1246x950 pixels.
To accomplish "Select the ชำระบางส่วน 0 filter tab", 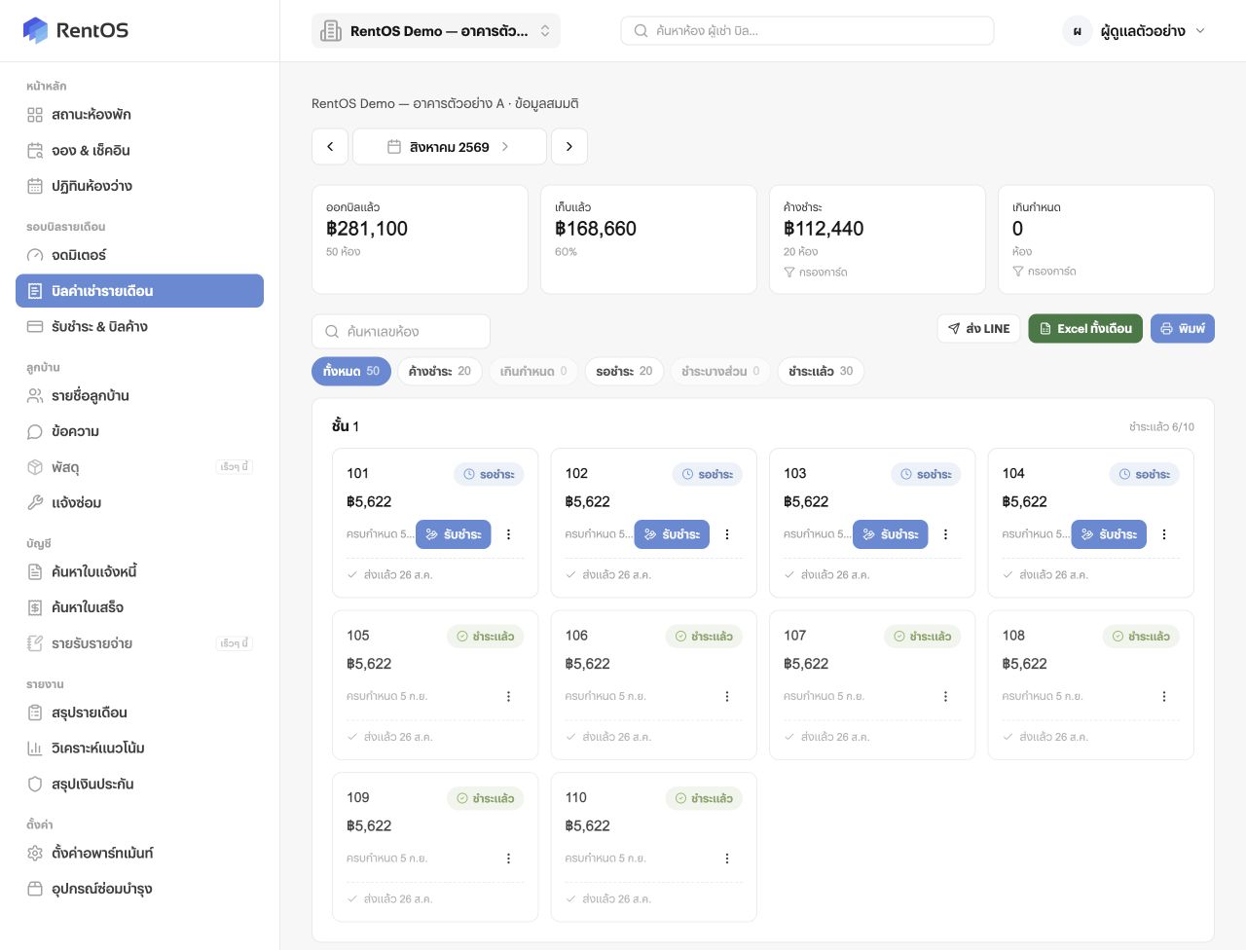I will click(x=720, y=371).
